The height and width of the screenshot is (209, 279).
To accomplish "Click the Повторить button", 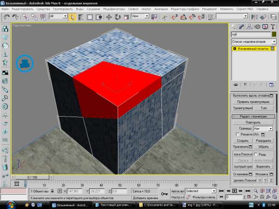I will [x=253, y=122].
